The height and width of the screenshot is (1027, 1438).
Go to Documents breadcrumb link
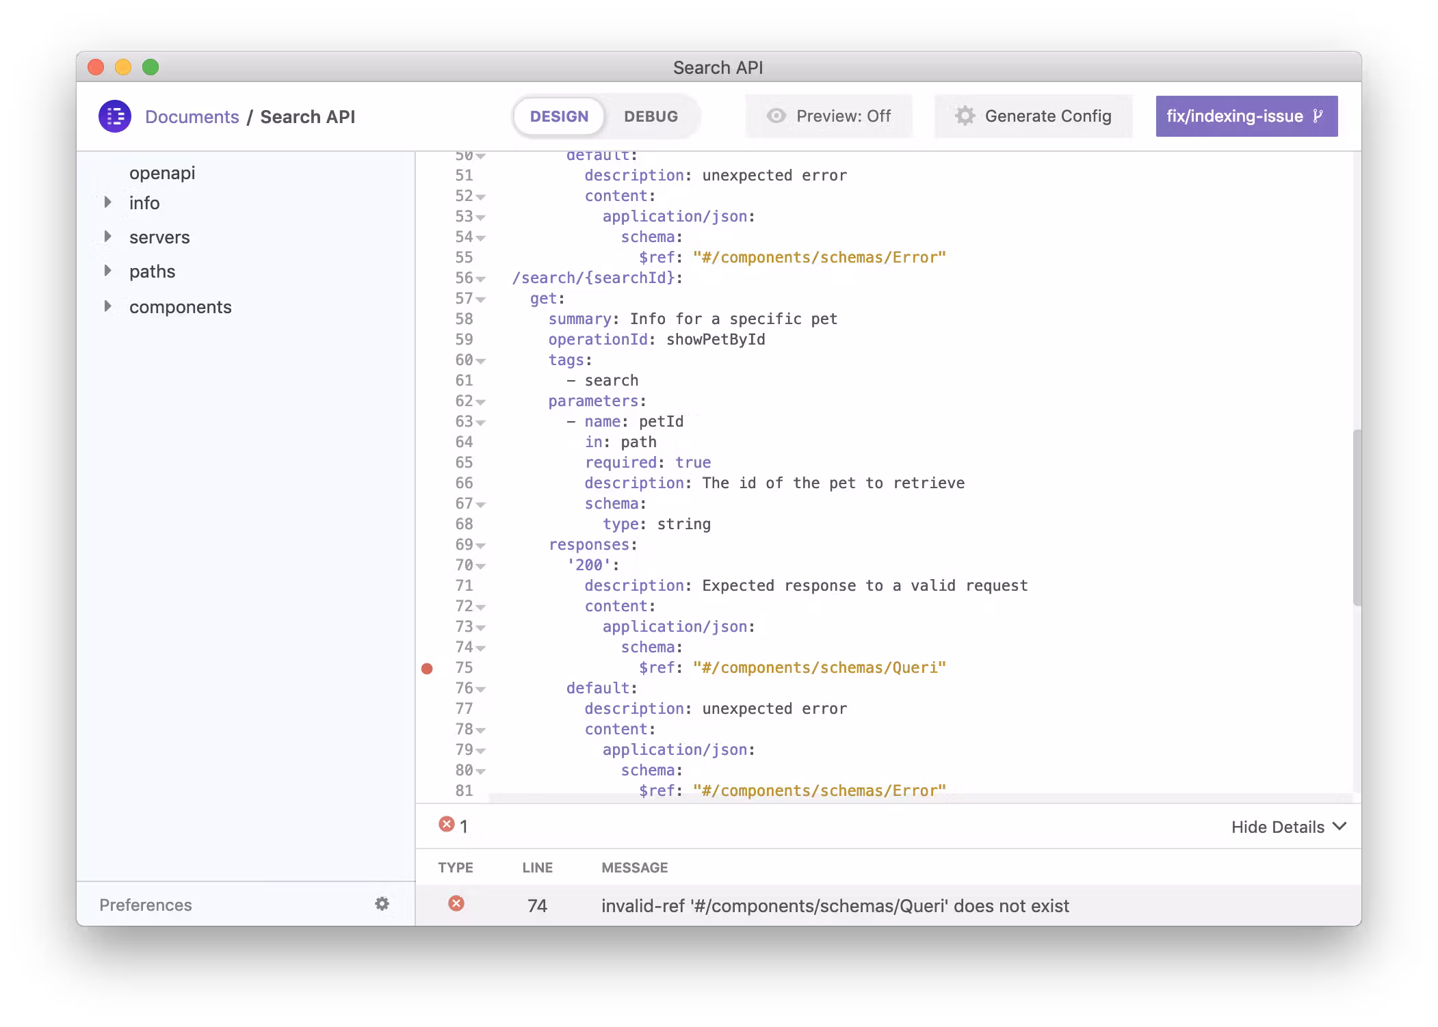click(x=192, y=117)
